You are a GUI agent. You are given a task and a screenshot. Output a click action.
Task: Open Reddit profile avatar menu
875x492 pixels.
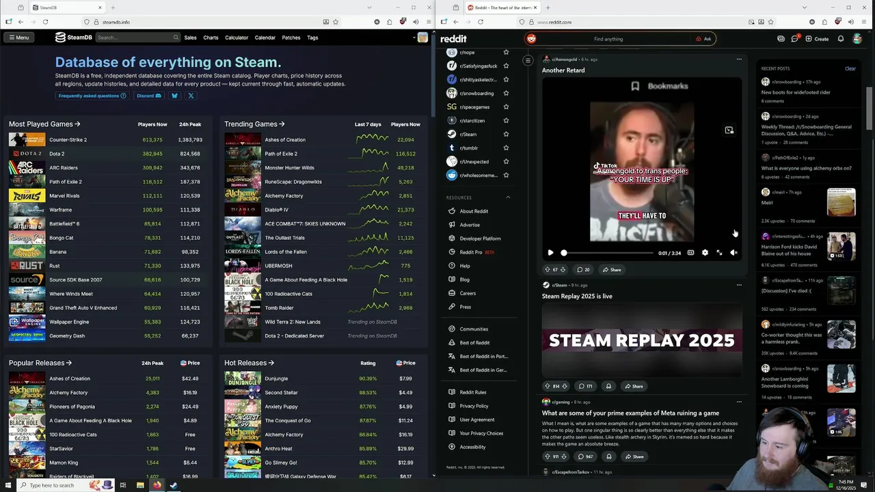pyautogui.click(x=857, y=39)
